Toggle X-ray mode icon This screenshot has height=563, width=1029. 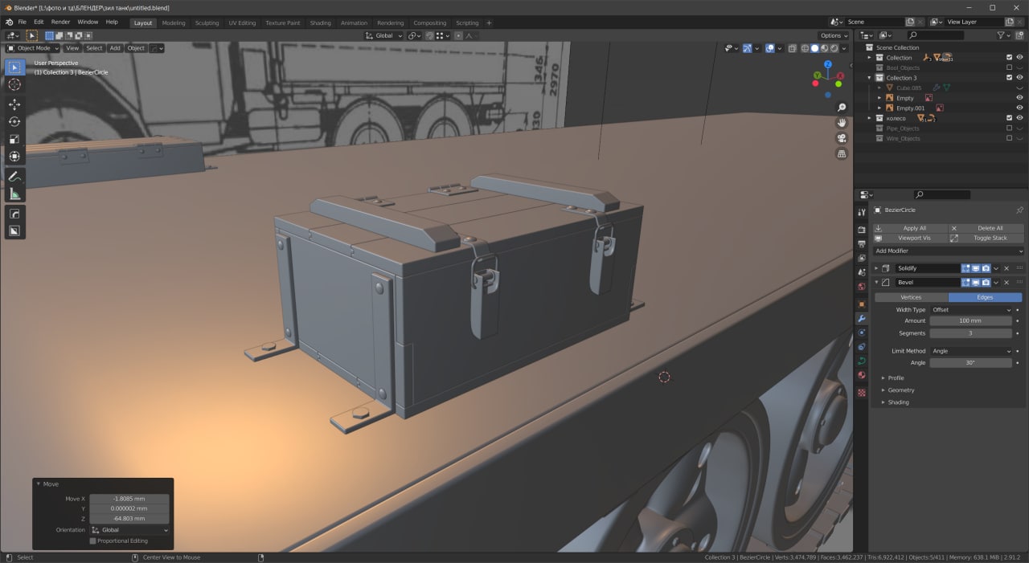pyautogui.click(x=793, y=48)
